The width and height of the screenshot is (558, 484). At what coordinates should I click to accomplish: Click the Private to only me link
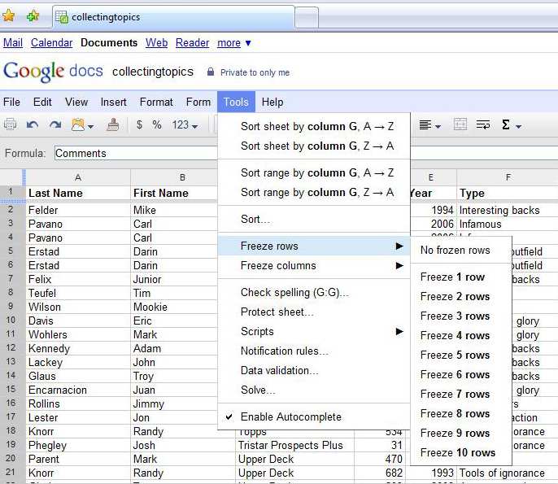[x=255, y=72]
